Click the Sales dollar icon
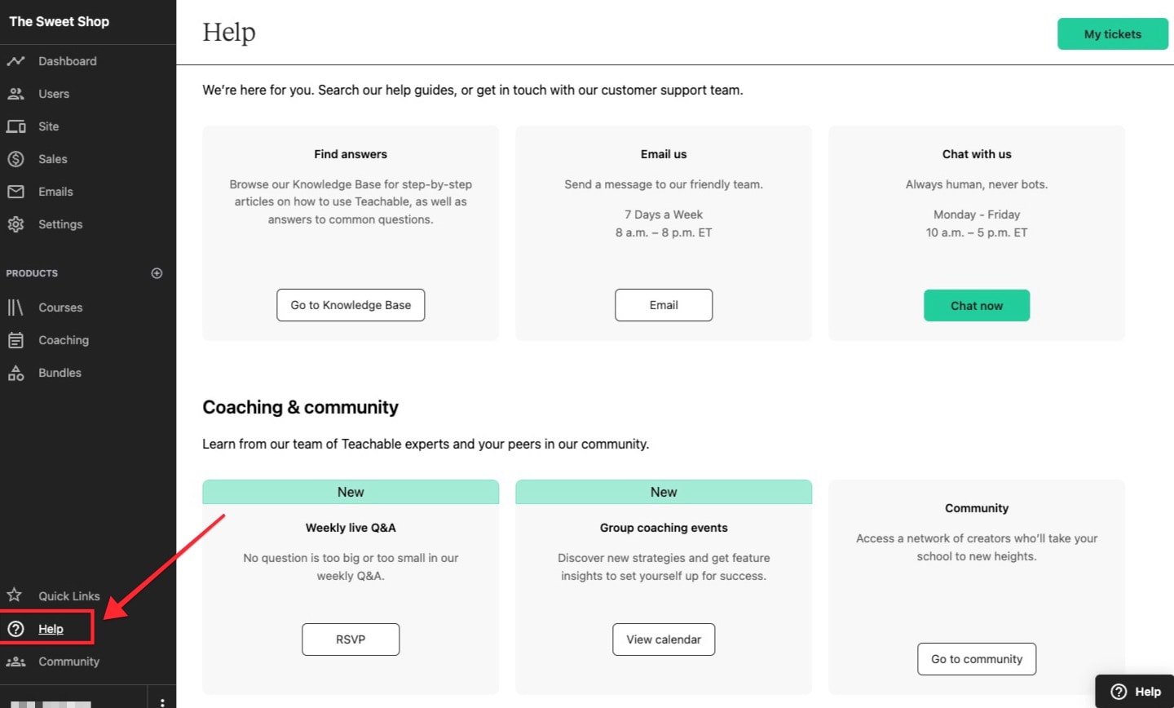 pos(15,159)
